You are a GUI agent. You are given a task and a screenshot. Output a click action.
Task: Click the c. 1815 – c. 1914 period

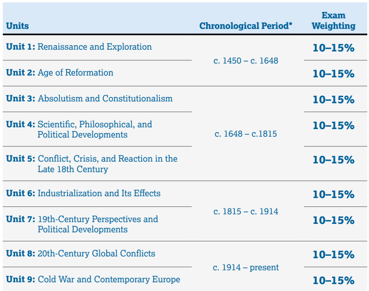click(x=246, y=212)
